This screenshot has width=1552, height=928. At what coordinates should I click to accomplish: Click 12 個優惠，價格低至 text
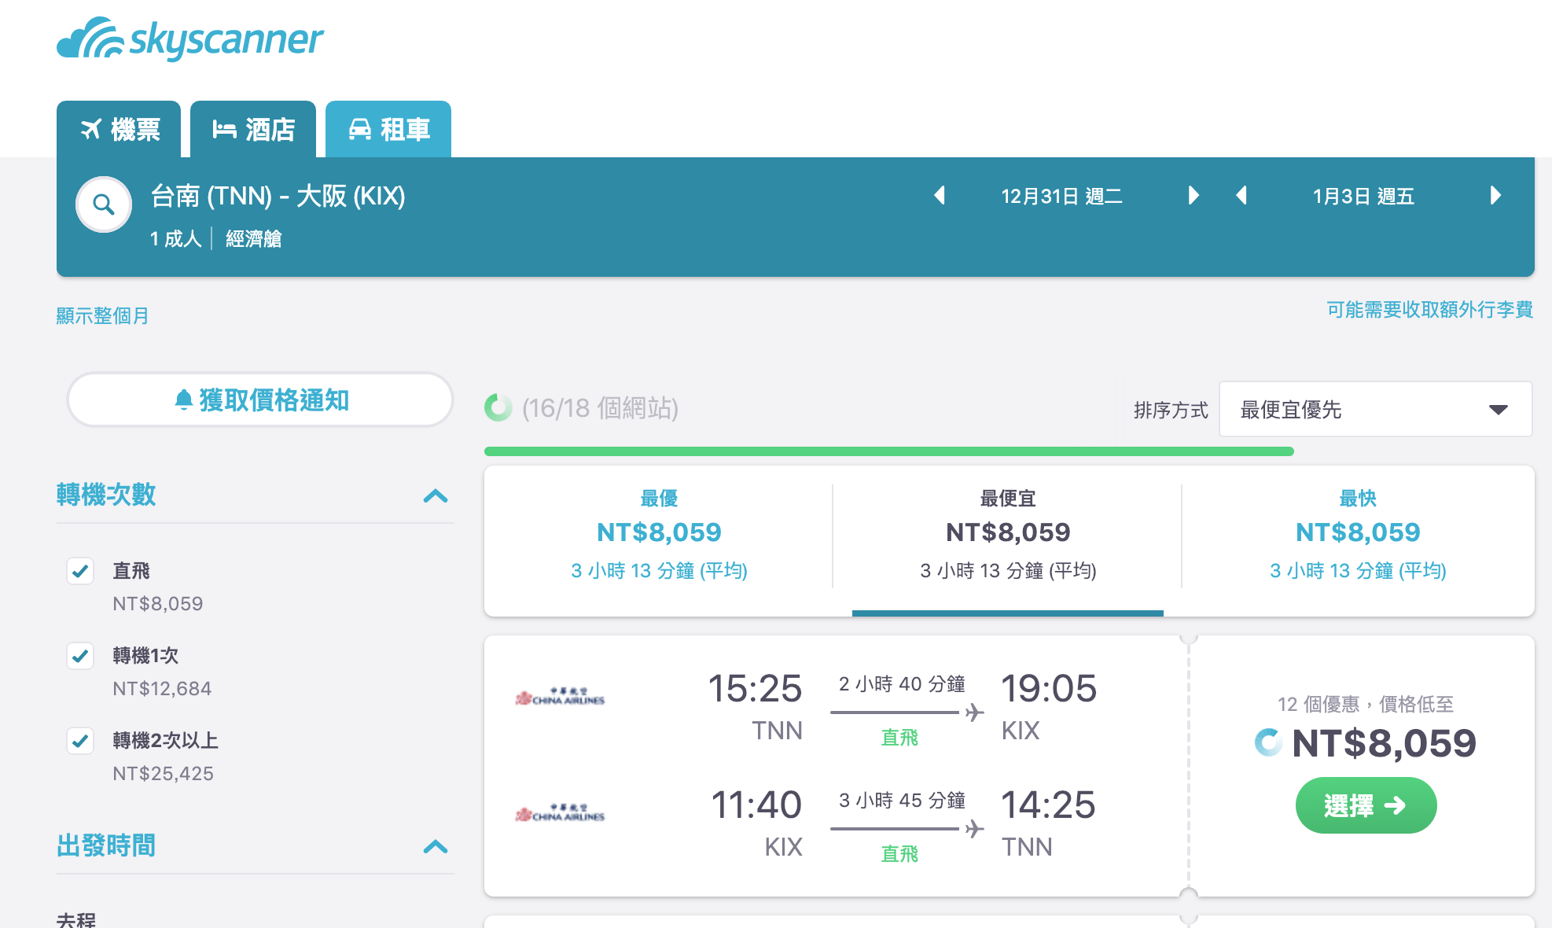pos(1366,704)
